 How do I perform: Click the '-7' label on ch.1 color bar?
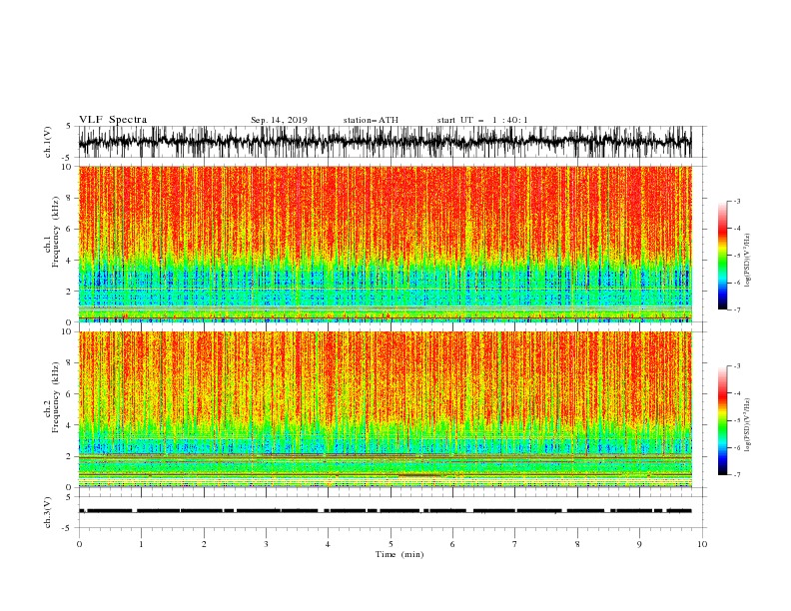pos(737,309)
